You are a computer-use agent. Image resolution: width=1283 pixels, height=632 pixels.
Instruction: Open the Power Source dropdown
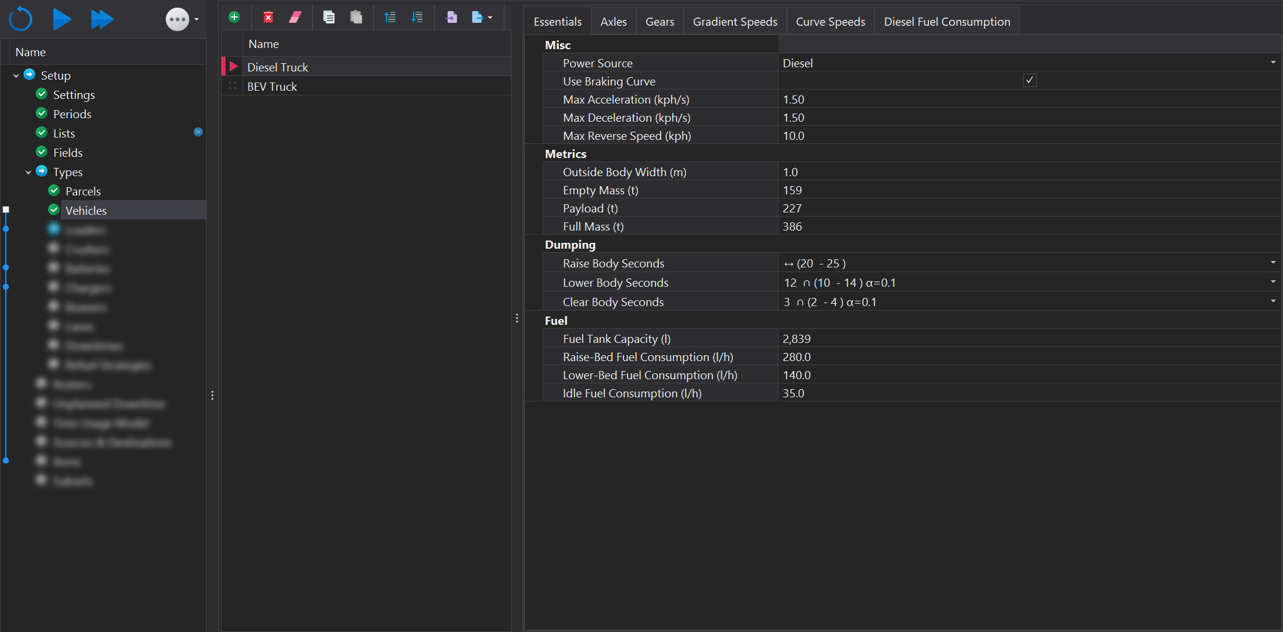click(x=1272, y=63)
